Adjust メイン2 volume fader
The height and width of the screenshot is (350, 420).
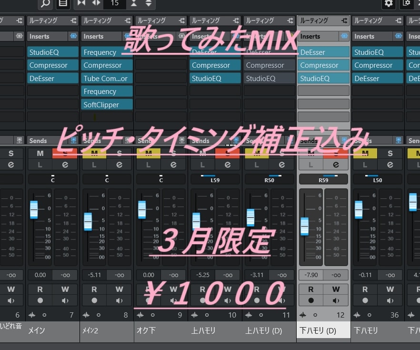coord(88,222)
